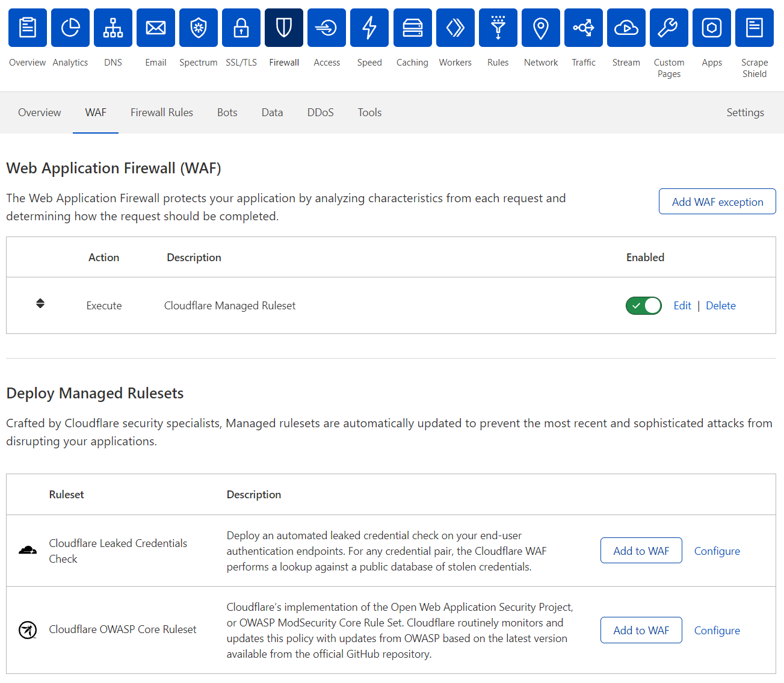Open the Email icon in the top navigation
The height and width of the screenshot is (683, 784).
coord(155,27)
